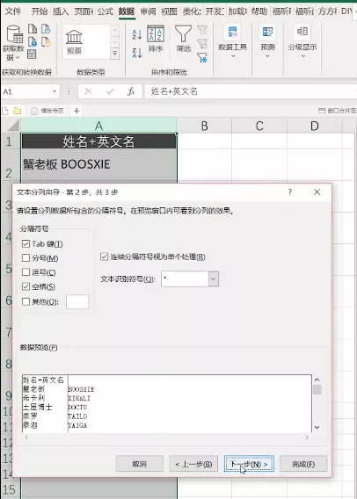357x499 pixels.
Task: Click the advanced filter icon
Action: pyautogui.click(x=202, y=57)
